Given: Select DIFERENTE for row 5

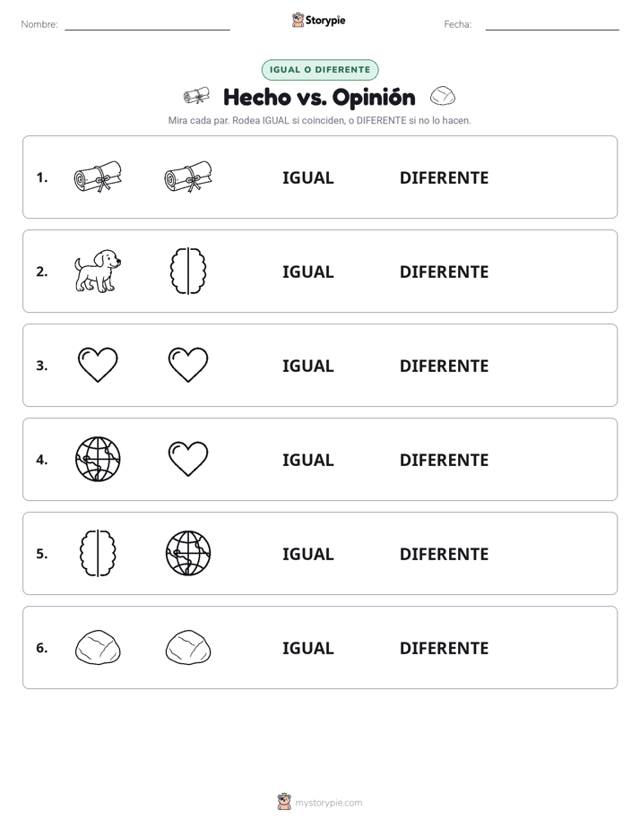Looking at the screenshot, I should (444, 554).
